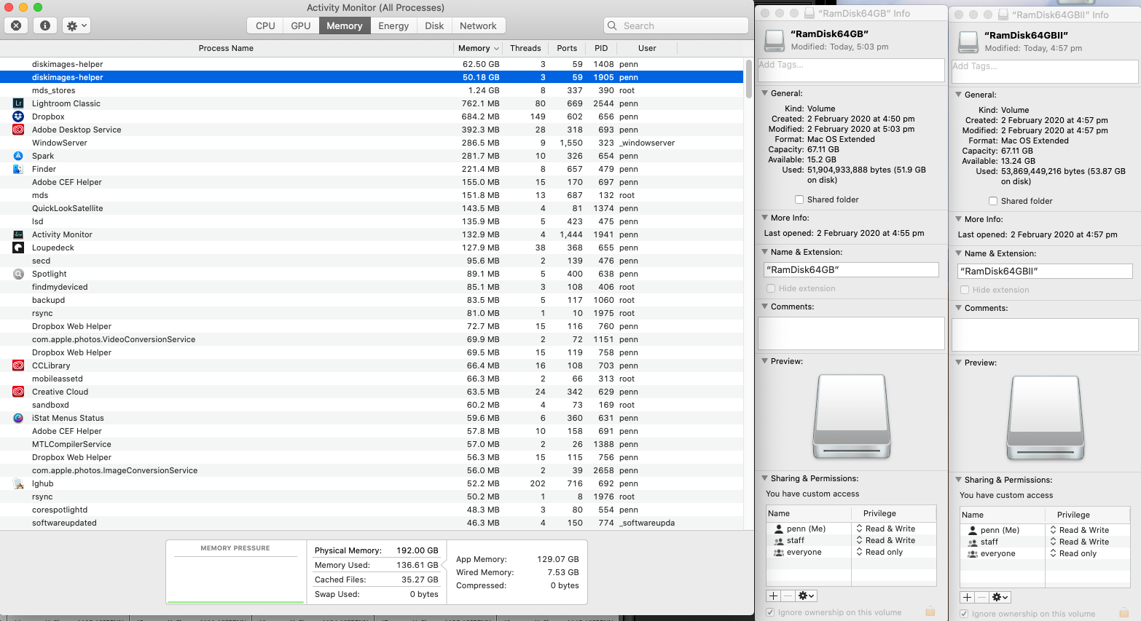The height and width of the screenshot is (621, 1141).
Task: Sort by Threads column header
Action: point(525,48)
